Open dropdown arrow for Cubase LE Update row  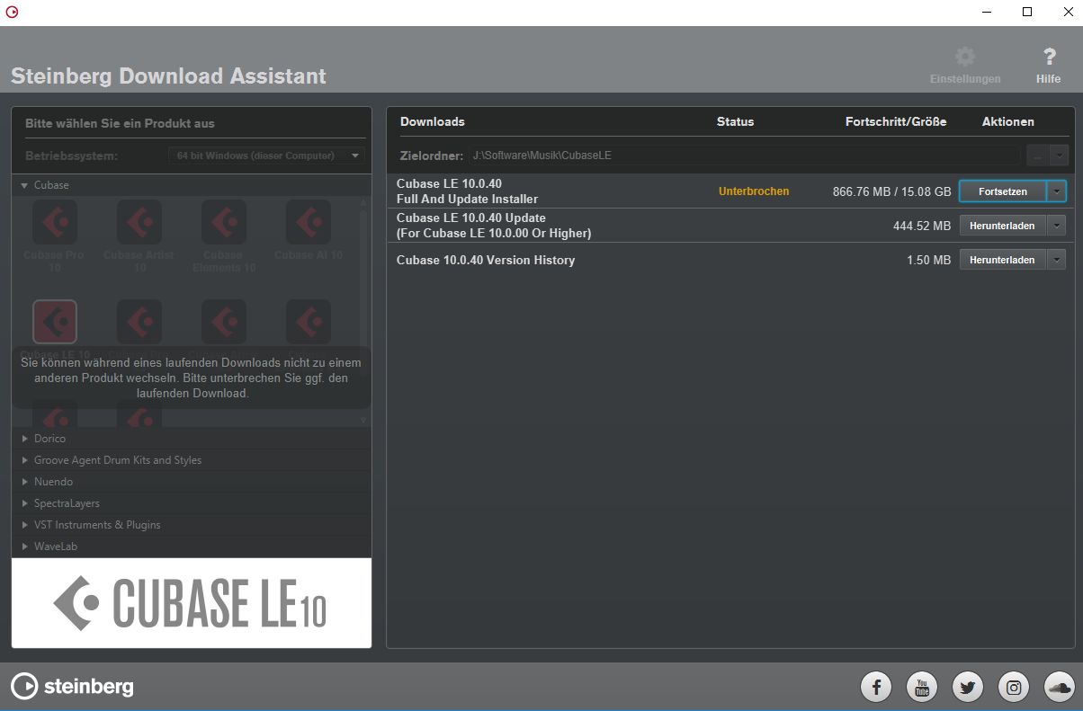point(1057,226)
